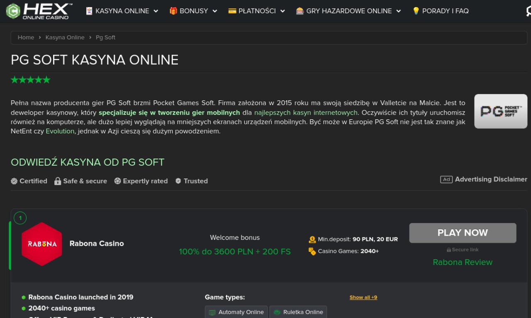Viewport: 531px width, 318px height.
Task: Click 'Rabona Casino launched in 2019' text
Action: click(81, 297)
